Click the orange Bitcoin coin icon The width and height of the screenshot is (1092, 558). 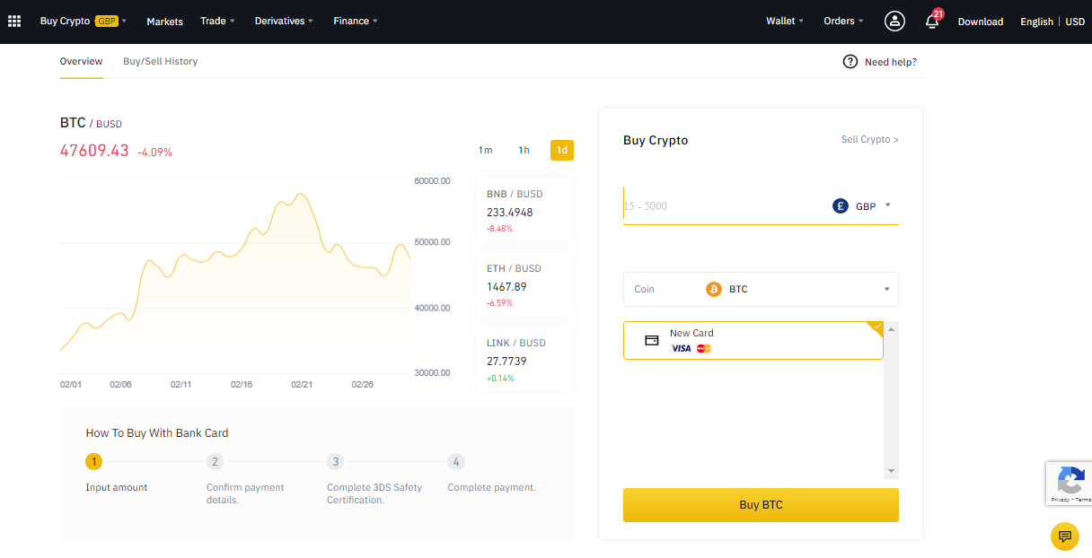(714, 290)
